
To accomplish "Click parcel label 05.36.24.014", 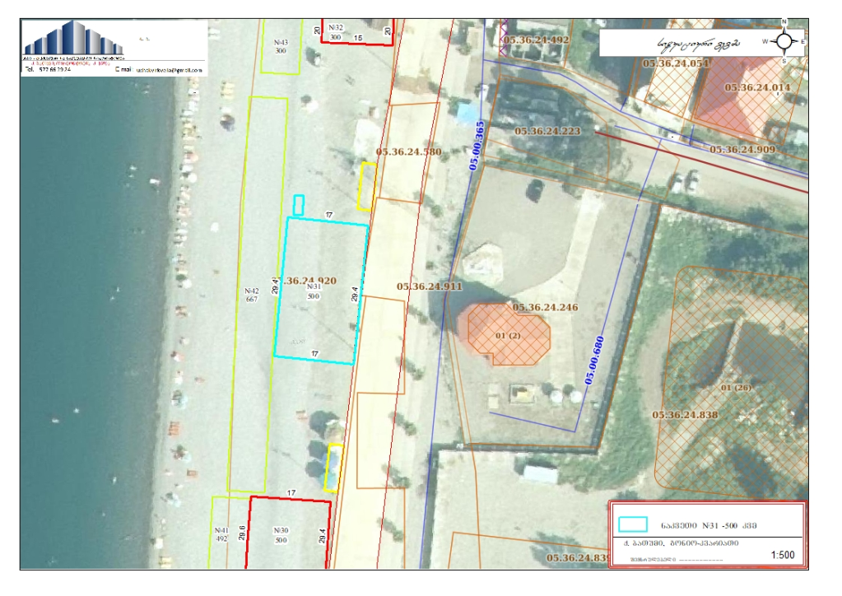I will point(757,87).
